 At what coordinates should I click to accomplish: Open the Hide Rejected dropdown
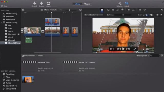coord(142,56)
